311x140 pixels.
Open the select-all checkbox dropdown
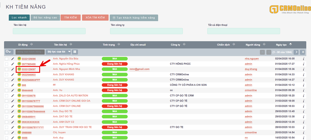click(9, 52)
